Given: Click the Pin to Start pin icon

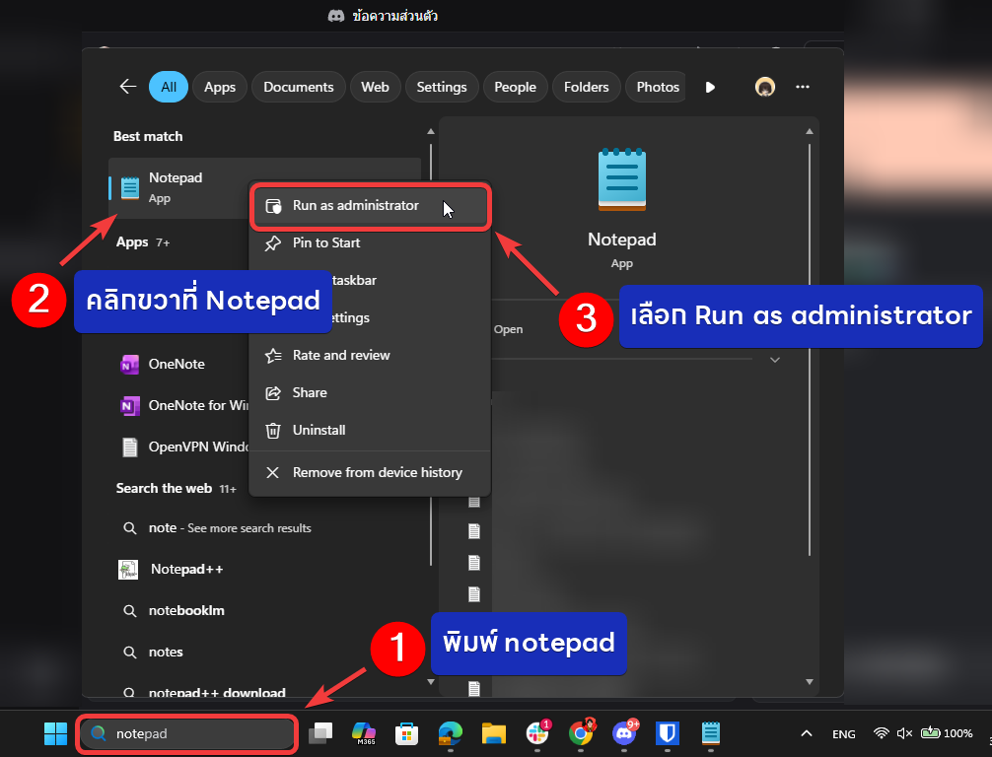Looking at the screenshot, I should [273, 242].
